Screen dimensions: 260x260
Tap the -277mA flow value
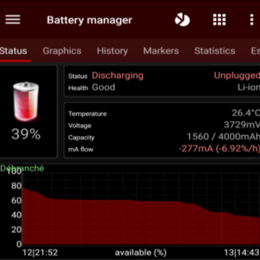point(219,149)
